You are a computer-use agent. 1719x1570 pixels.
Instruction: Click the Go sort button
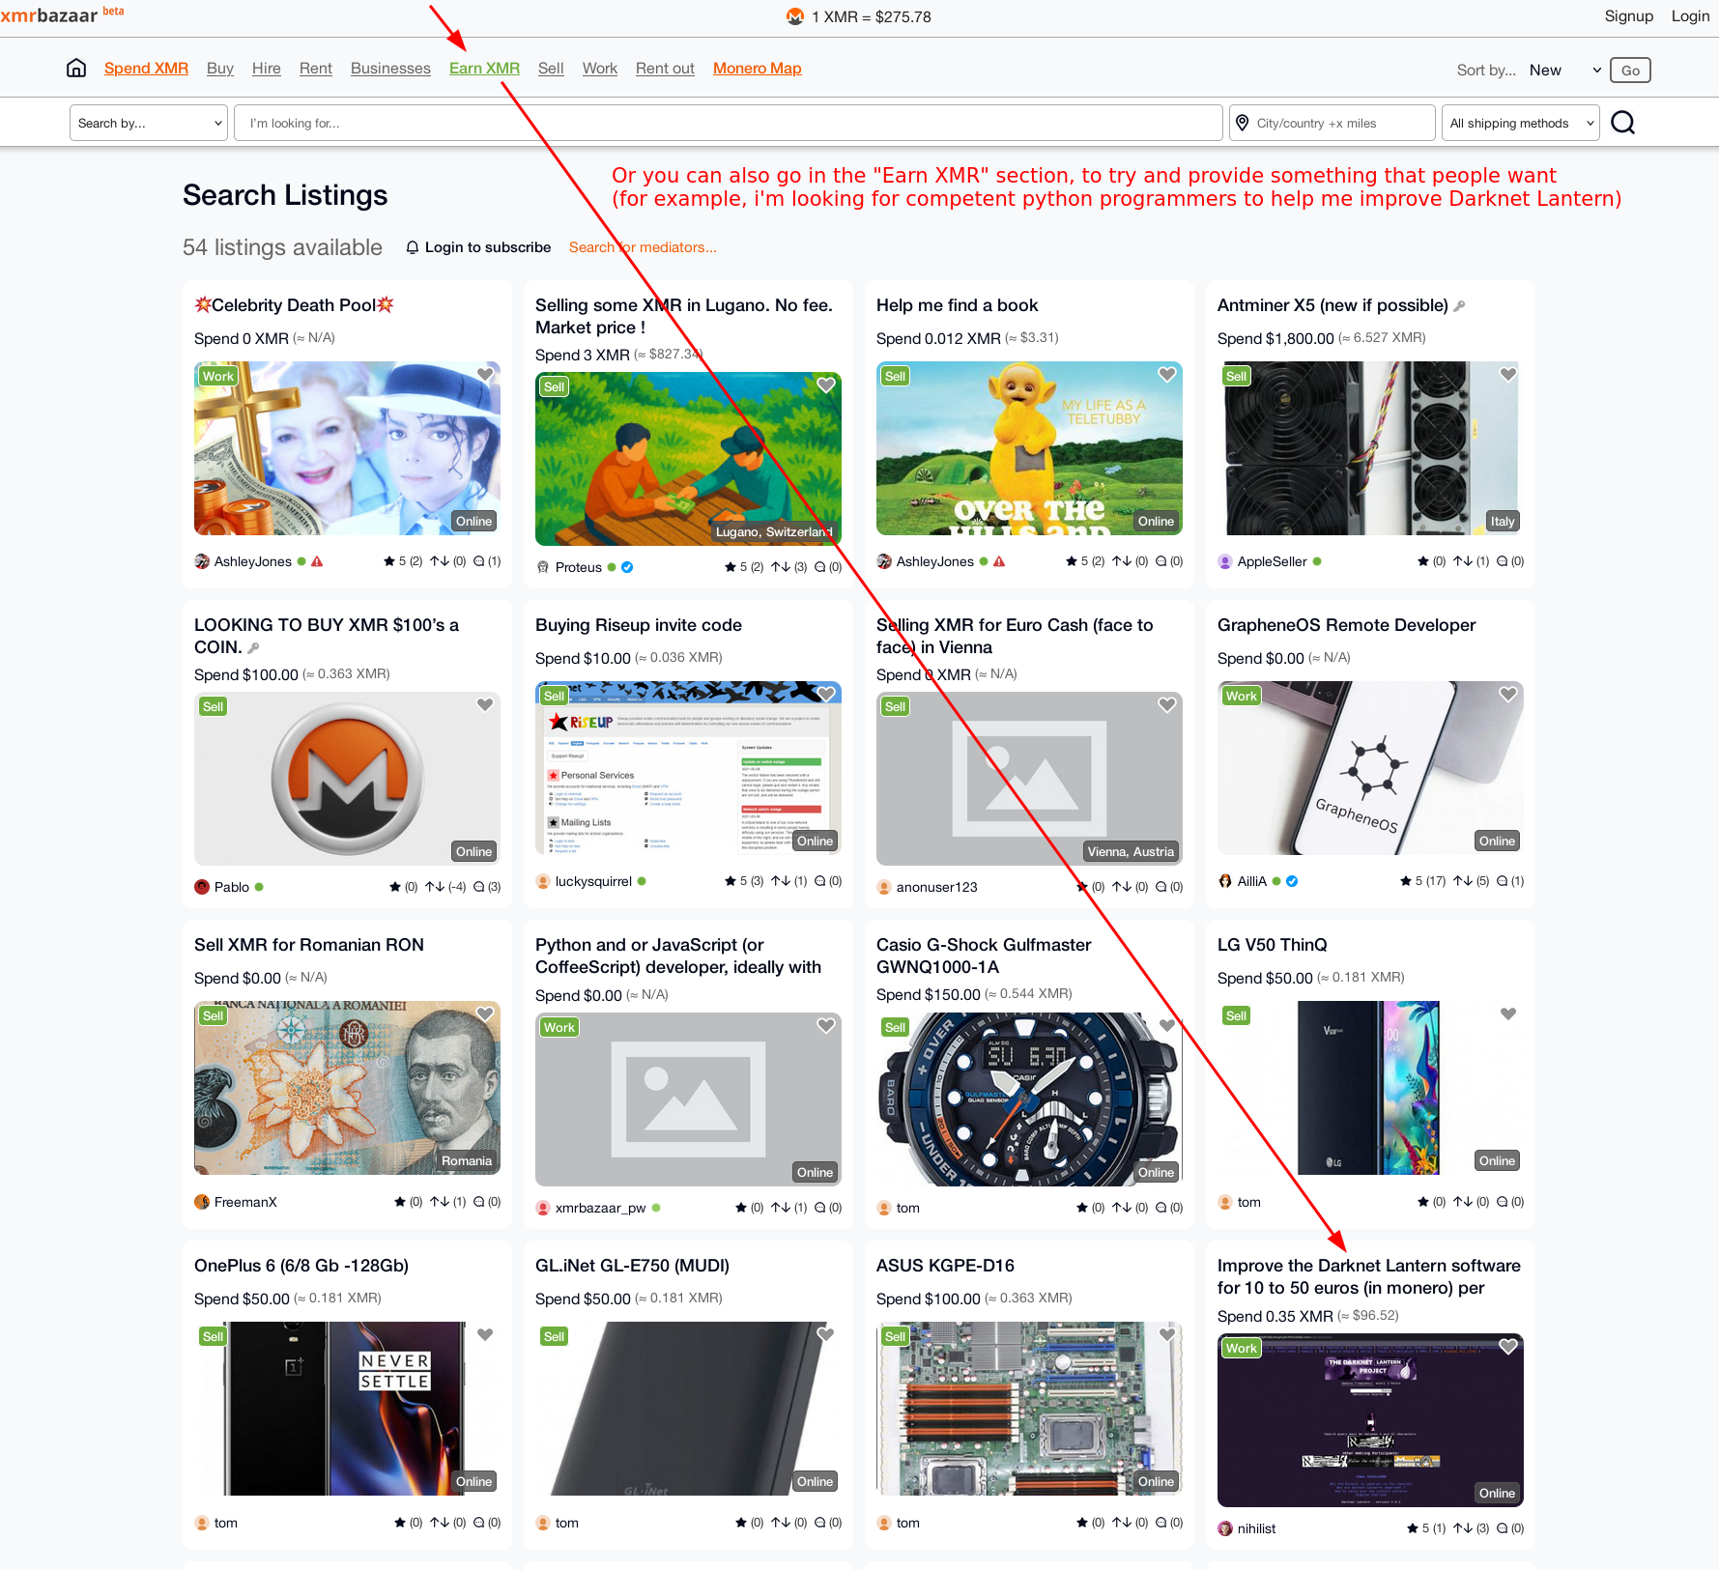pos(1630,70)
